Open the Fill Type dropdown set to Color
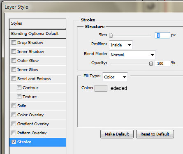This screenshot has width=183, height=154. pos(115,77)
